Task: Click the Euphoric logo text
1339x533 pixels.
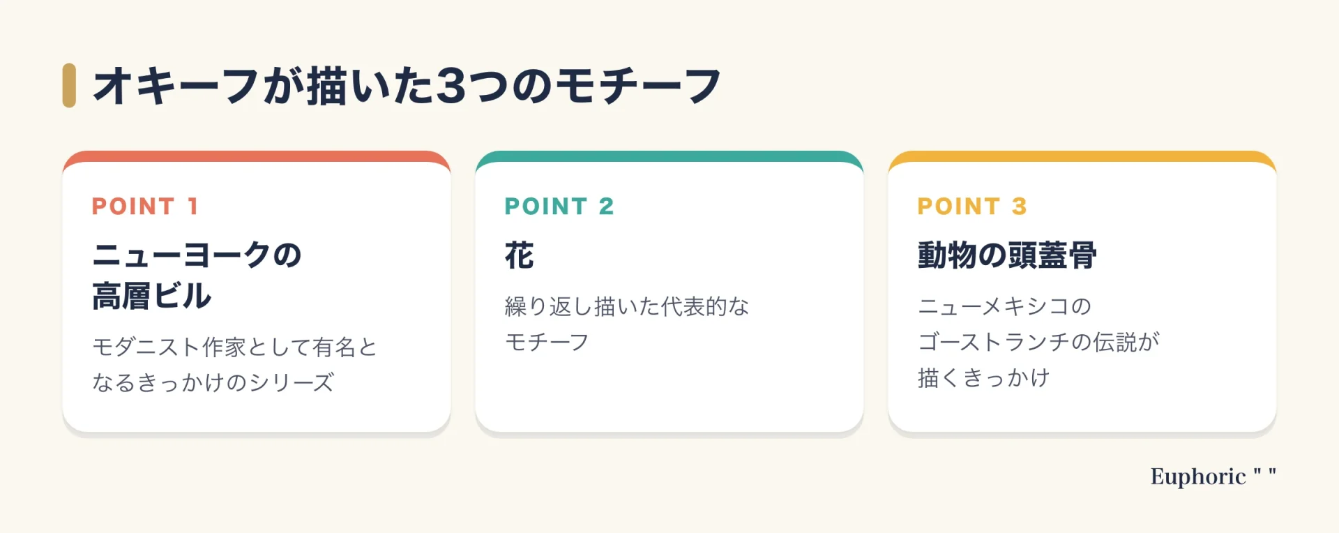Action: pos(1198,477)
